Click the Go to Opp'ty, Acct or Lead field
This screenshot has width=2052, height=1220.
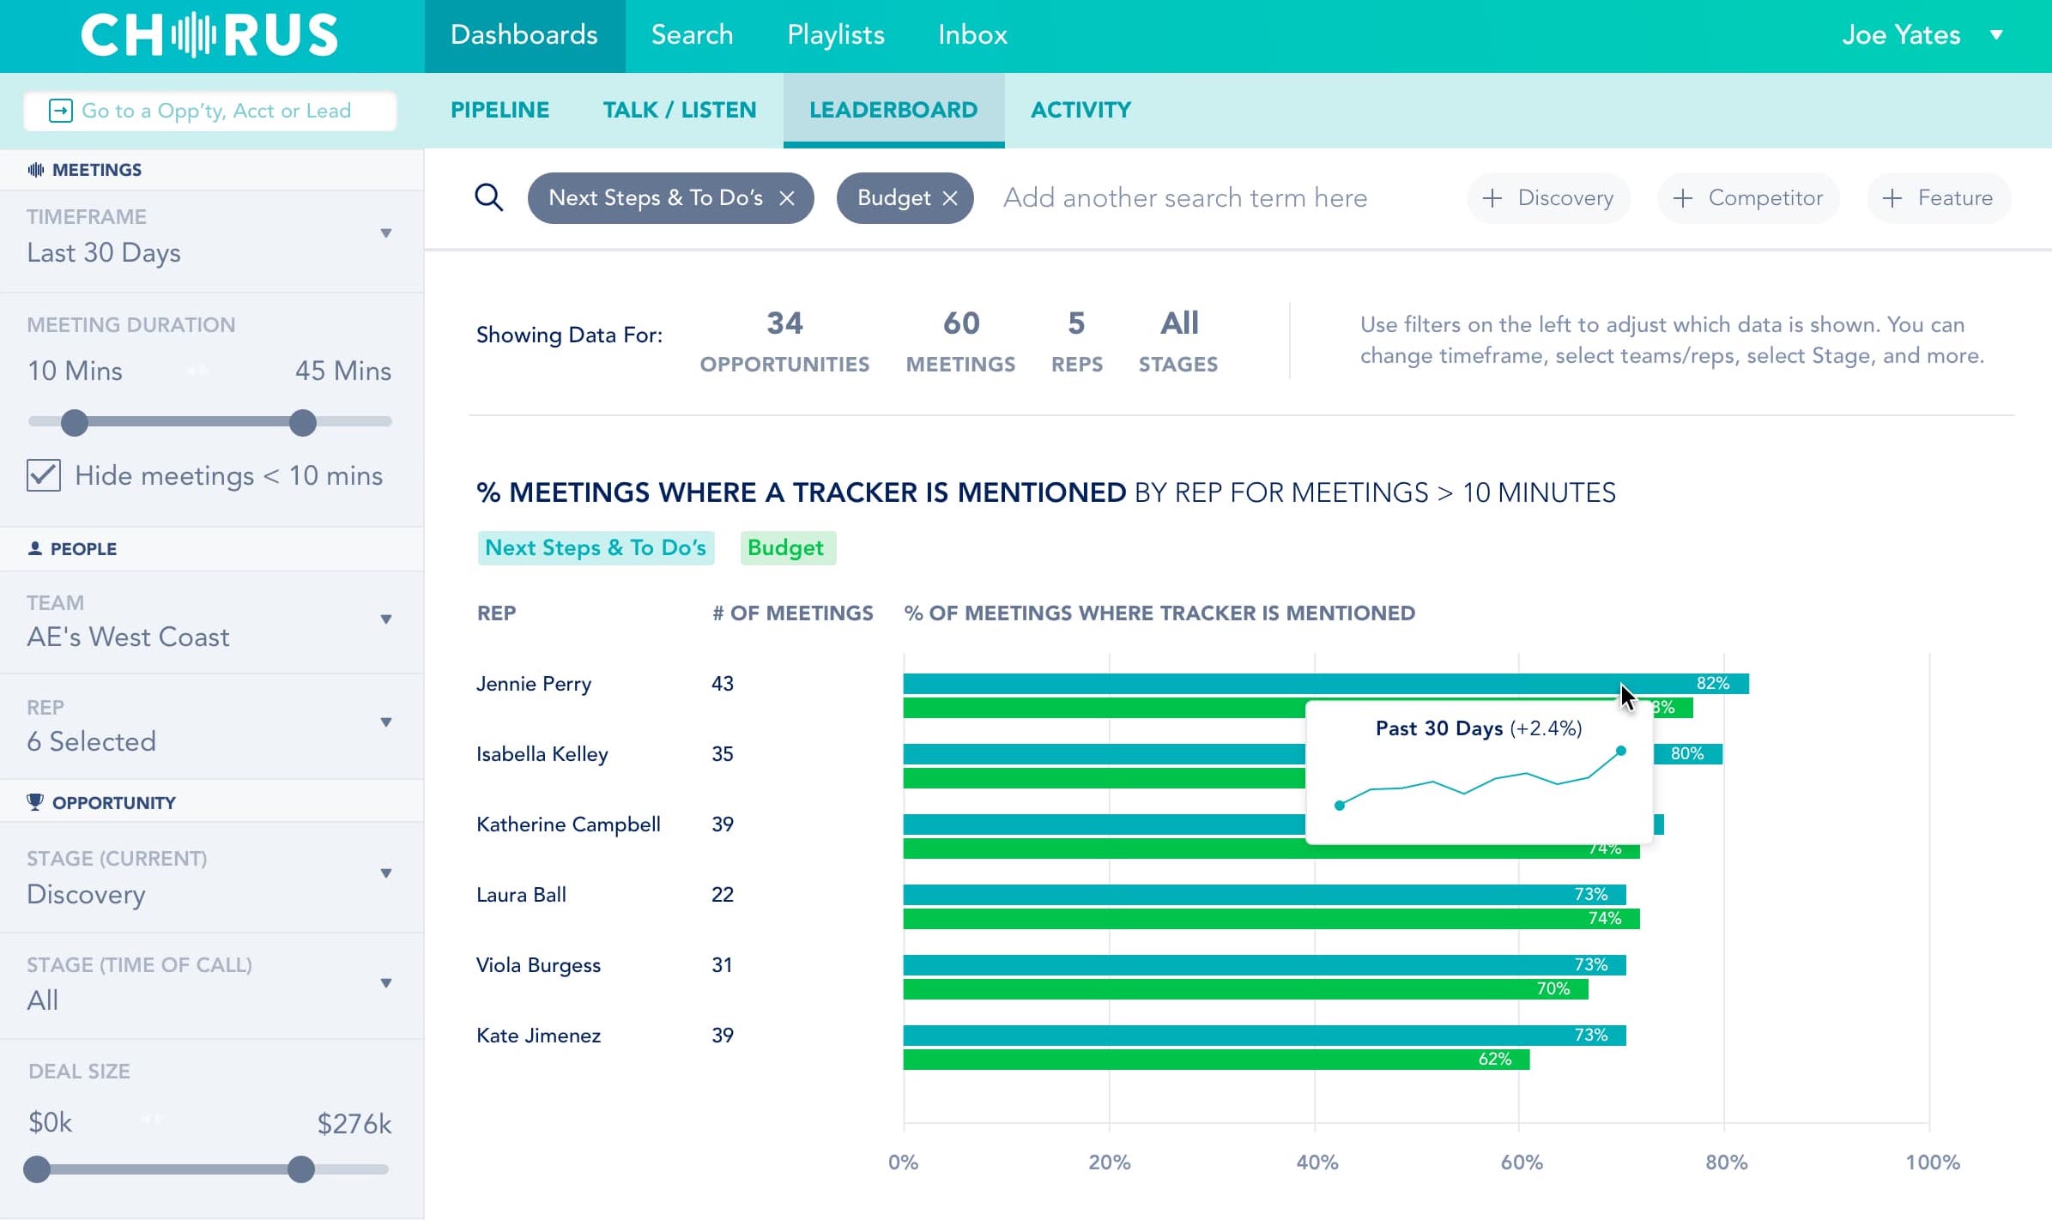coord(210,111)
